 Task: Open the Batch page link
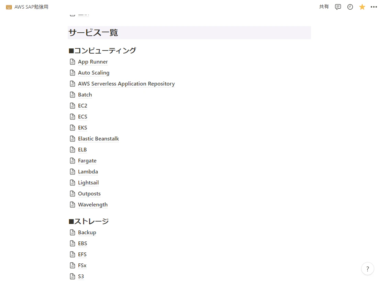tap(85, 95)
